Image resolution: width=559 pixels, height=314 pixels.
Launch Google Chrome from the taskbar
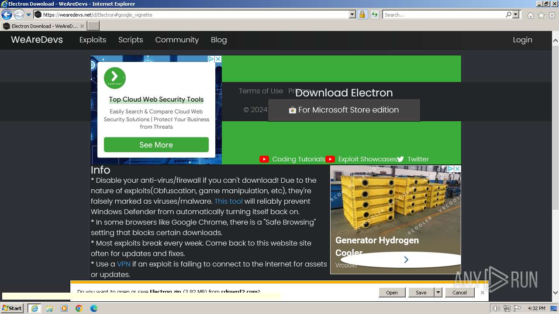click(x=79, y=308)
